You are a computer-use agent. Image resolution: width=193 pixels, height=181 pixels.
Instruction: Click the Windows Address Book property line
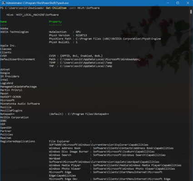pyautogui.click(x=111, y=148)
